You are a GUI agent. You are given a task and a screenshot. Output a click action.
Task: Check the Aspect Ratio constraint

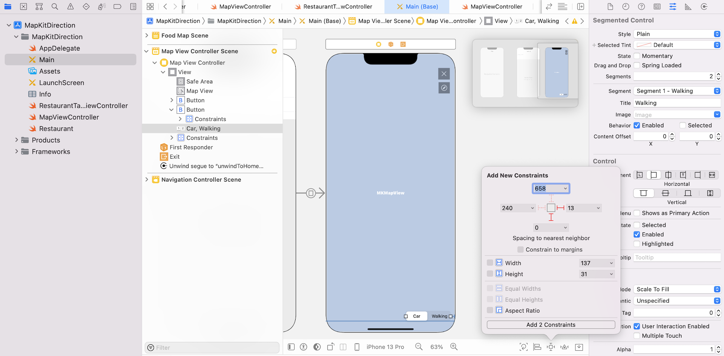point(490,310)
